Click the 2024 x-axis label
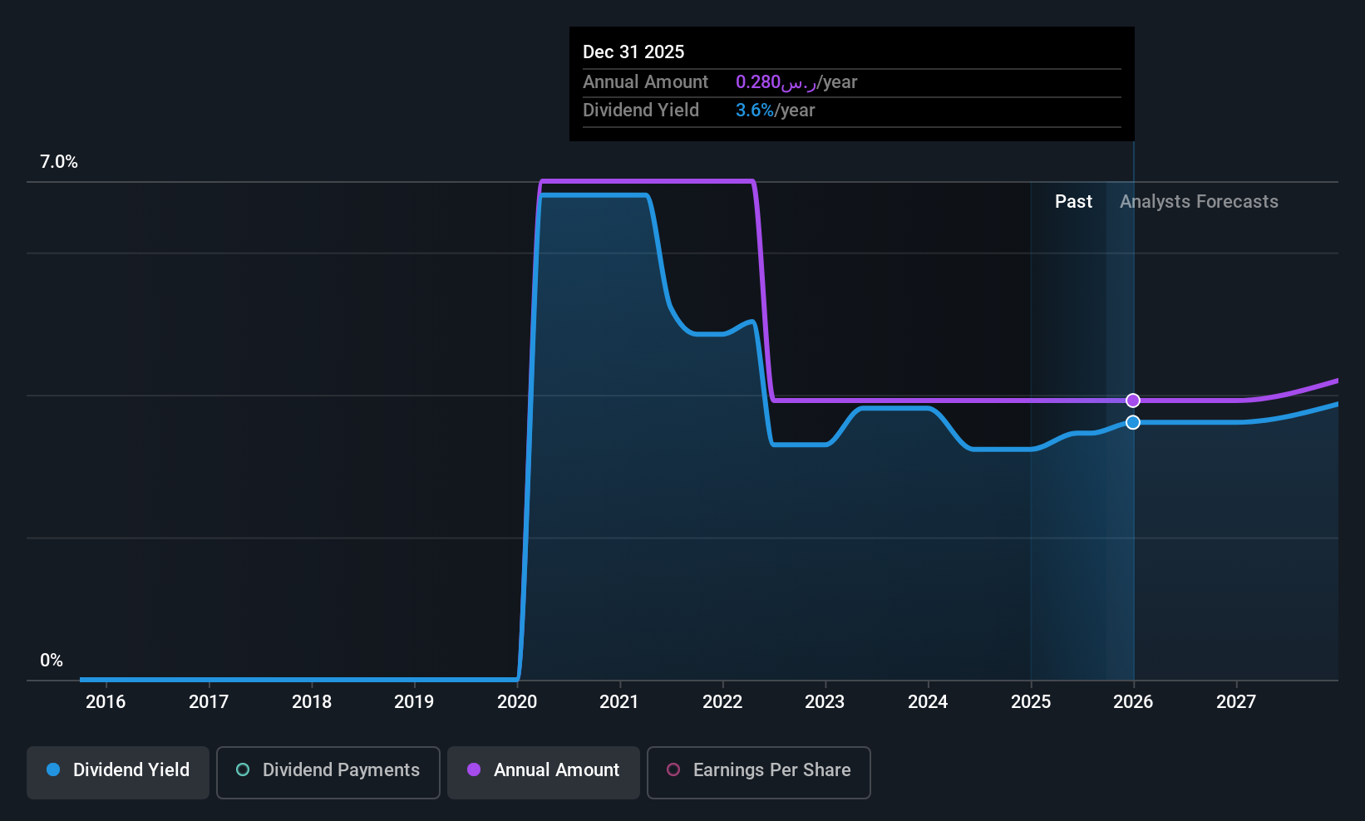This screenshot has height=821, width=1365. (x=928, y=702)
